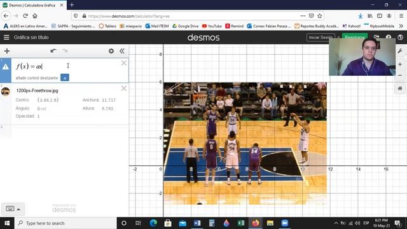Bookmark this page with star
The height and width of the screenshot is (229, 407).
[320, 16]
